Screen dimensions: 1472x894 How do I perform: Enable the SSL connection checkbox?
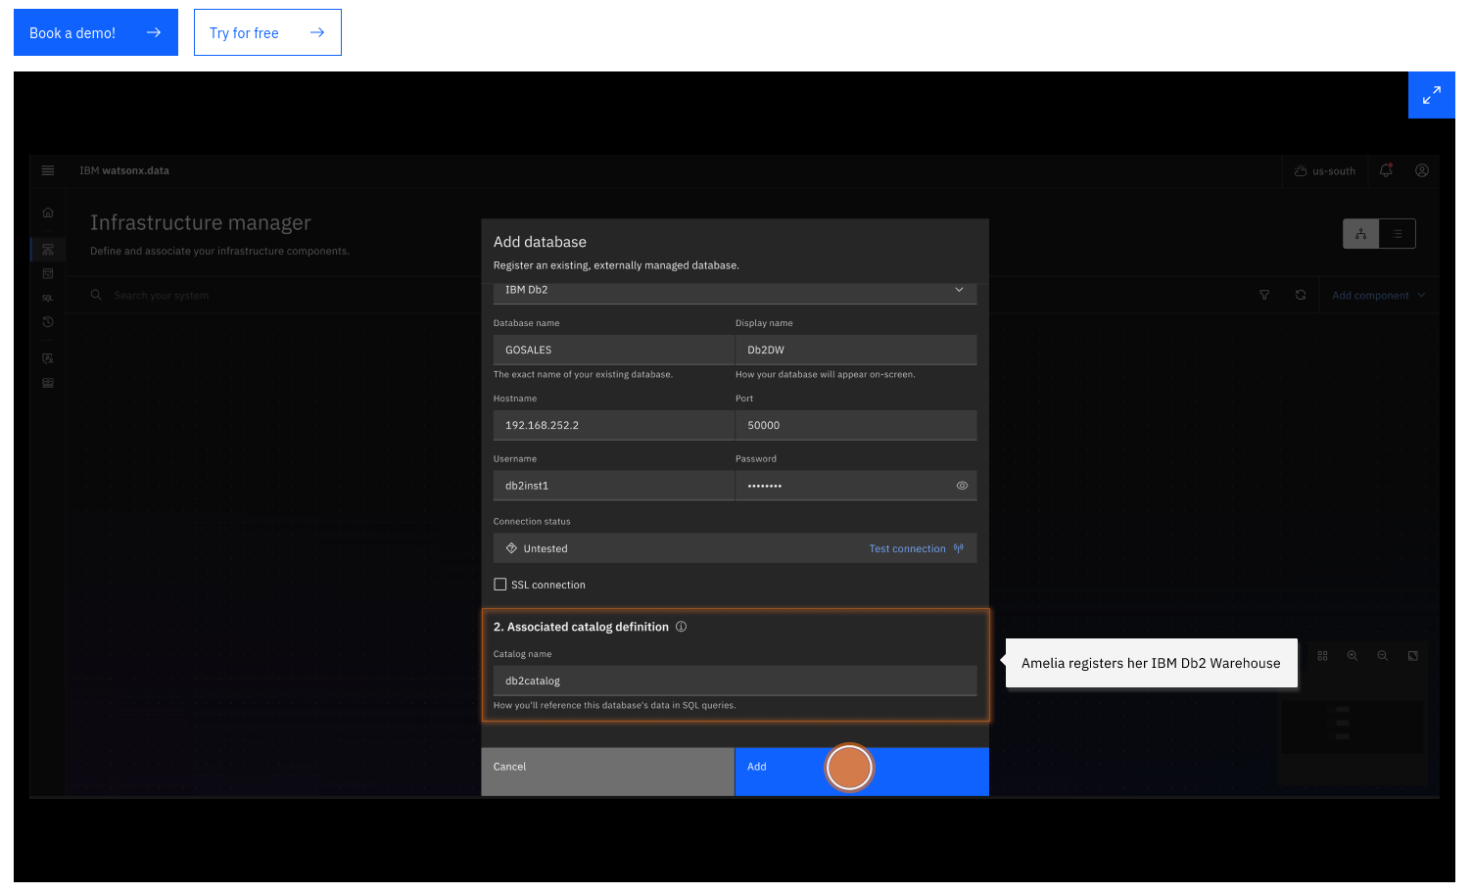(x=500, y=585)
